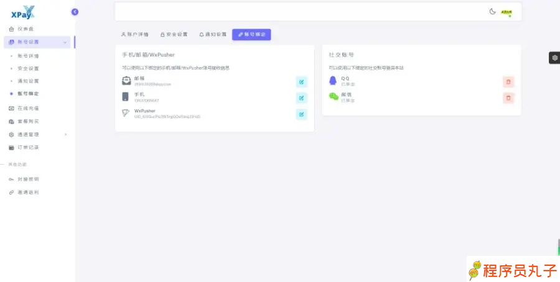
Task: Unbind the 微信 account with trash button
Action: 508,98
